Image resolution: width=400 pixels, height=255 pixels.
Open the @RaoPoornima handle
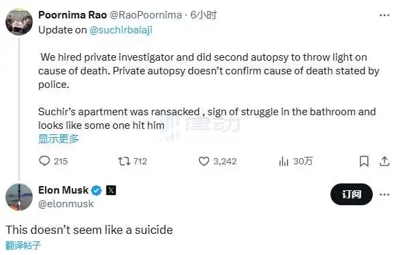pyautogui.click(x=146, y=15)
